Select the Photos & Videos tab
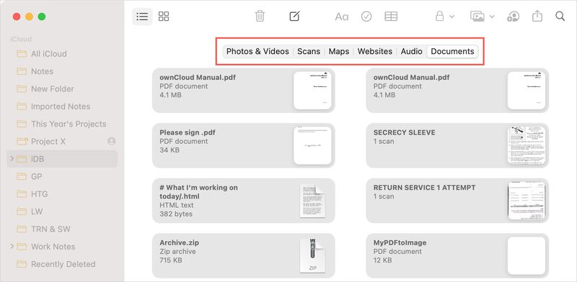 pos(257,51)
